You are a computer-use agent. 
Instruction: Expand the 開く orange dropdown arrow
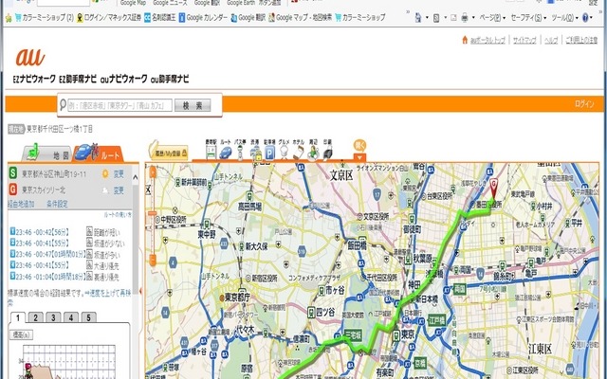(x=360, y=158)
